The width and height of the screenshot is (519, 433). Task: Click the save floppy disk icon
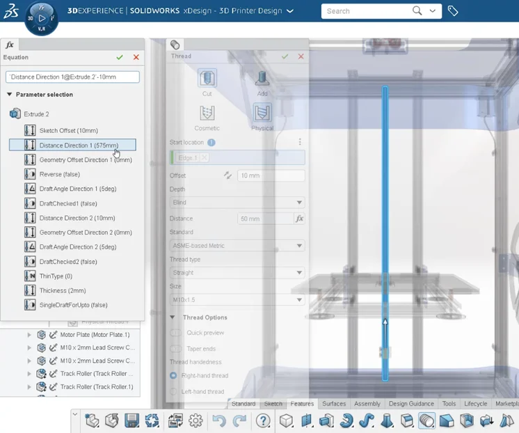[x=131, y=420]
